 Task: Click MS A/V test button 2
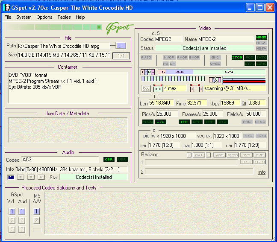[36, 220]
